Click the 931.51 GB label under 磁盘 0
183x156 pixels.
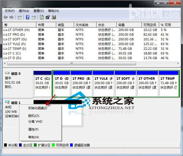(x=13, y=82)
